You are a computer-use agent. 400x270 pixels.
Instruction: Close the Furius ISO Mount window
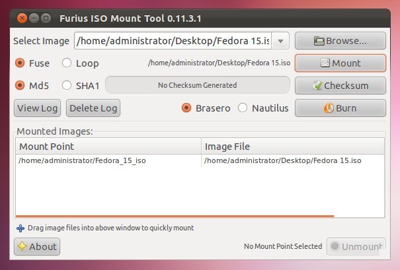tap(22, 18)
